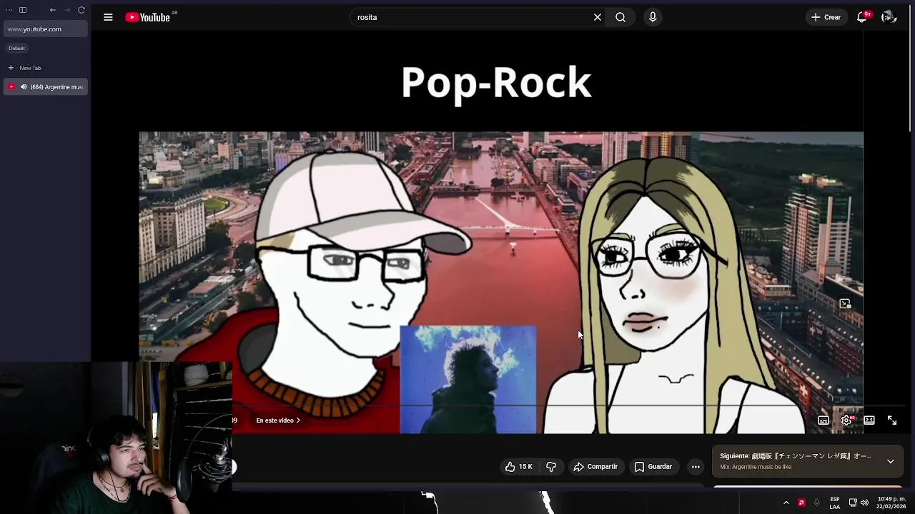This screenshot has width=915, height=514.
Task: Toggle the browser sidebar panel icon
Action: [x=23, y=10]
